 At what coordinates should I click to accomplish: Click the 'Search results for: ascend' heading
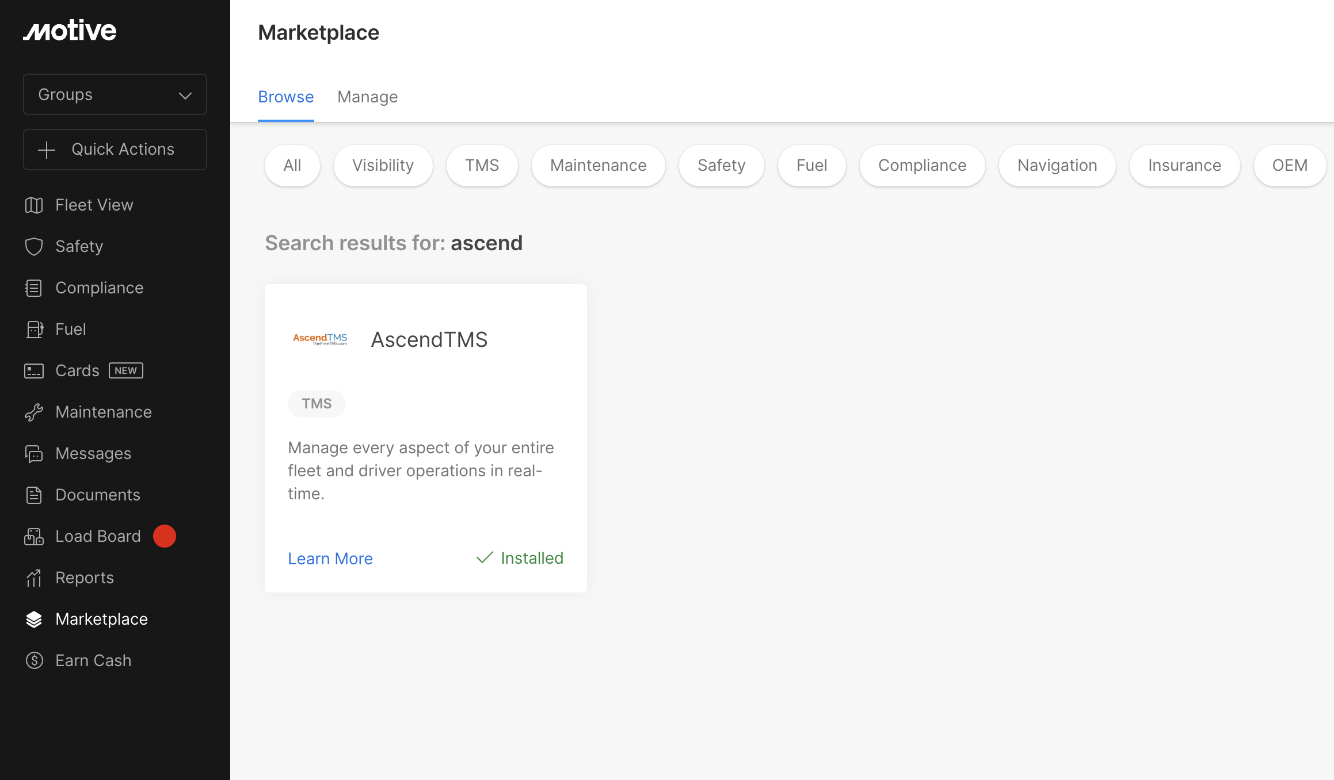pos(394,243)
